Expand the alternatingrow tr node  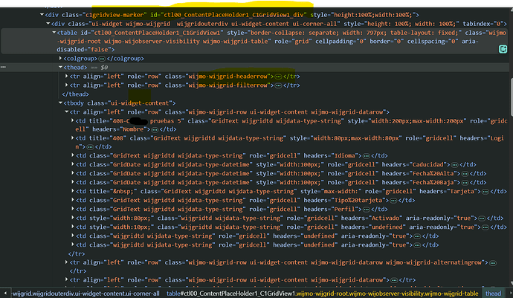(x=67, y=262)
